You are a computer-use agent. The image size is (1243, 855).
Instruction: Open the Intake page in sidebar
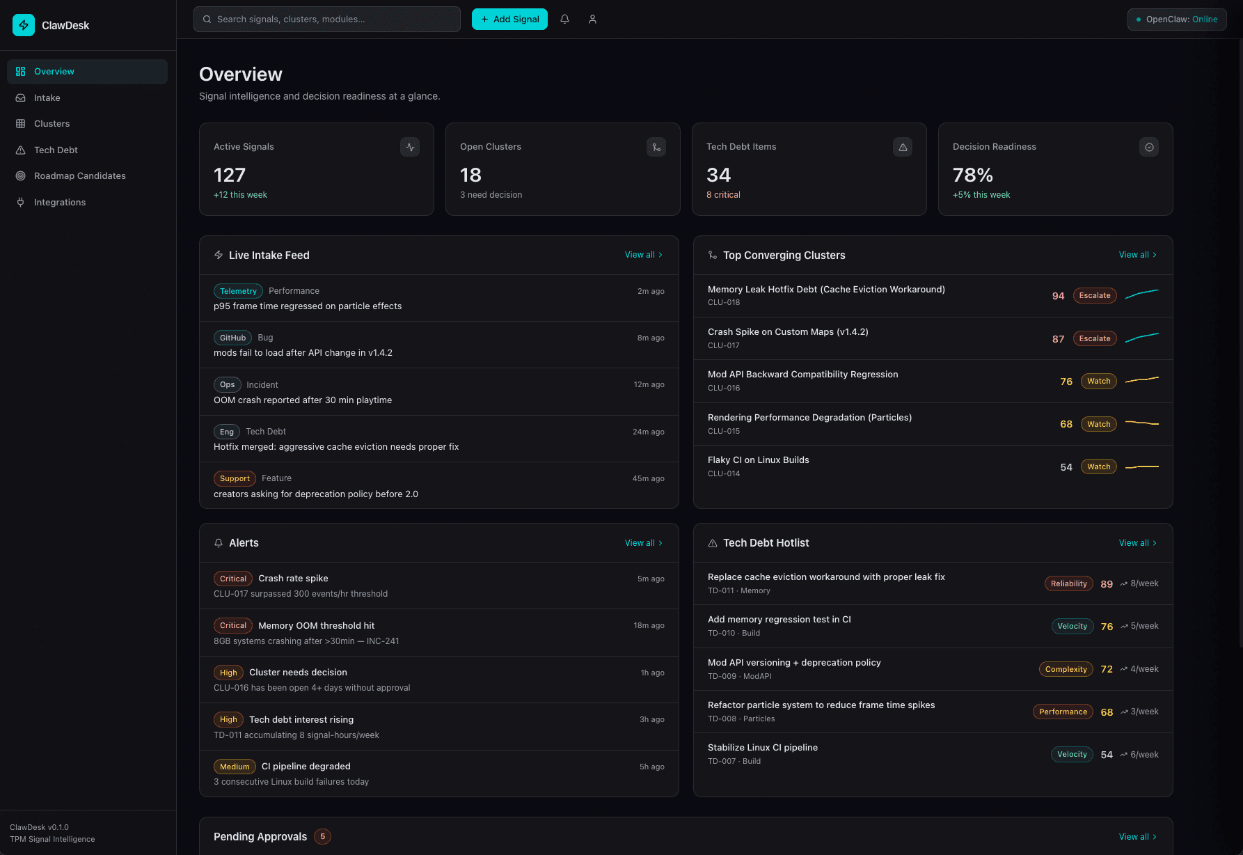pyautogui.click(x=47, y=98)
